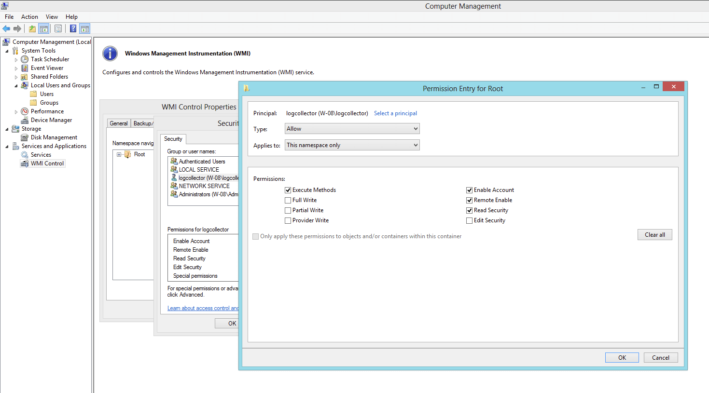Open Disk Management icon in Storage
Screen dimensions: 709x393
click(x=25, y=137)
